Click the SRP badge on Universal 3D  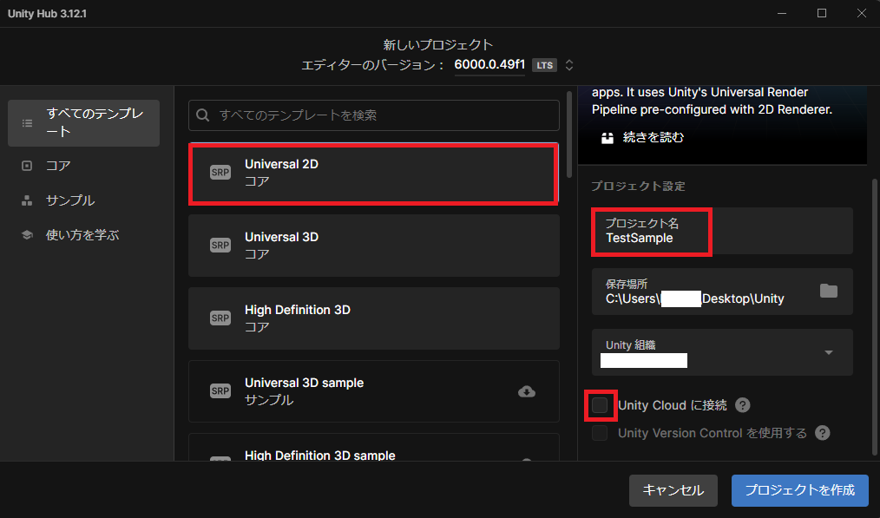pyautogui.click(x=220, y=246)
